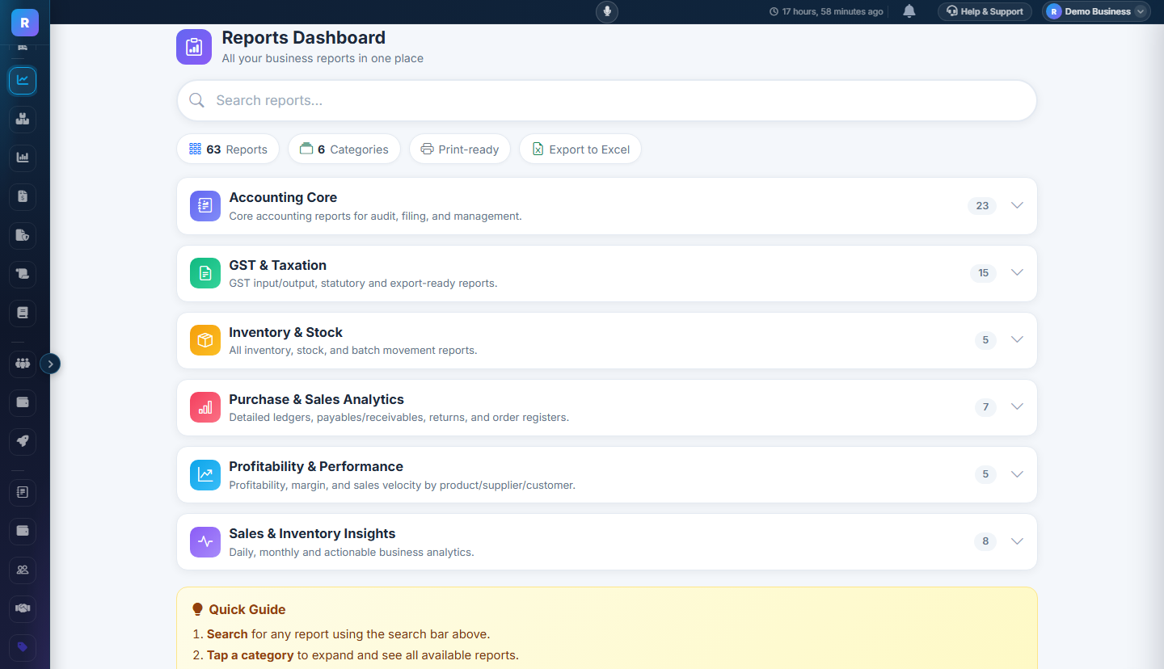Open the document with shield sidebar icon

tap(23, 236)
